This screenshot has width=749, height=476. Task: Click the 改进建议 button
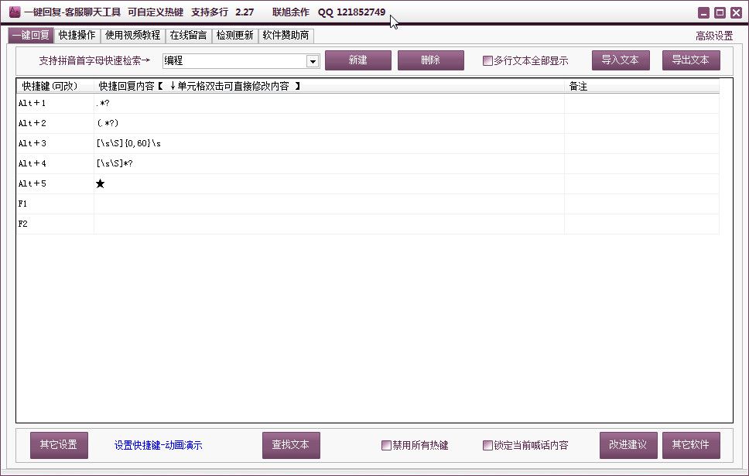[x=628, y=445]
